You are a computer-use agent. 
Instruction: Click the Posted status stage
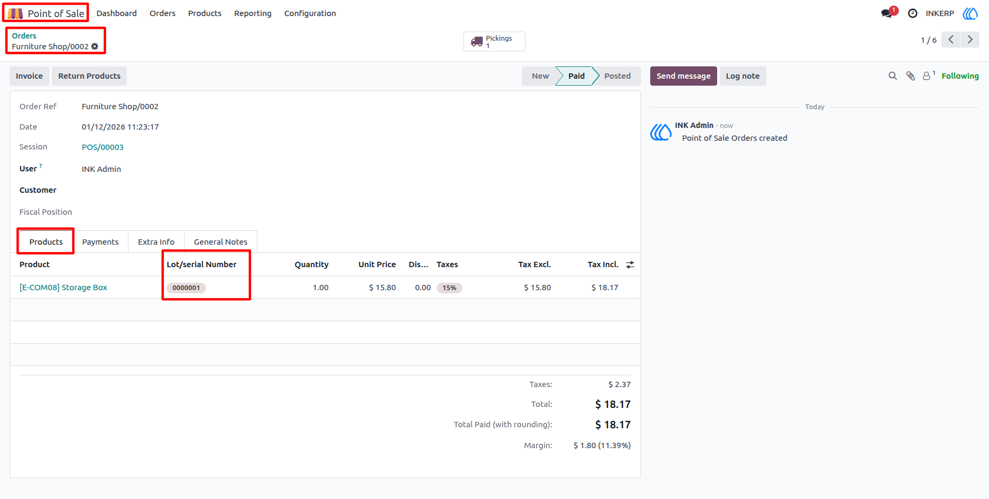coord(618,76)
